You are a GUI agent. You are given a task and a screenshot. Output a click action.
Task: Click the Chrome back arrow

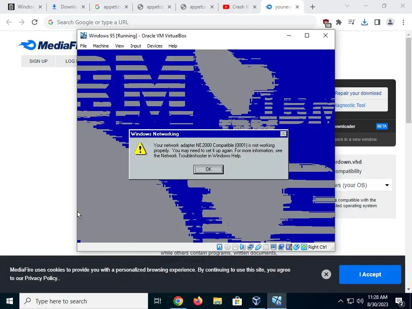pos(9,22)
